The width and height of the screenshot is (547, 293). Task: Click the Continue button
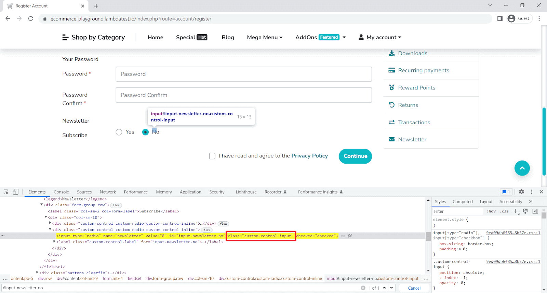(x=355, y=156)
